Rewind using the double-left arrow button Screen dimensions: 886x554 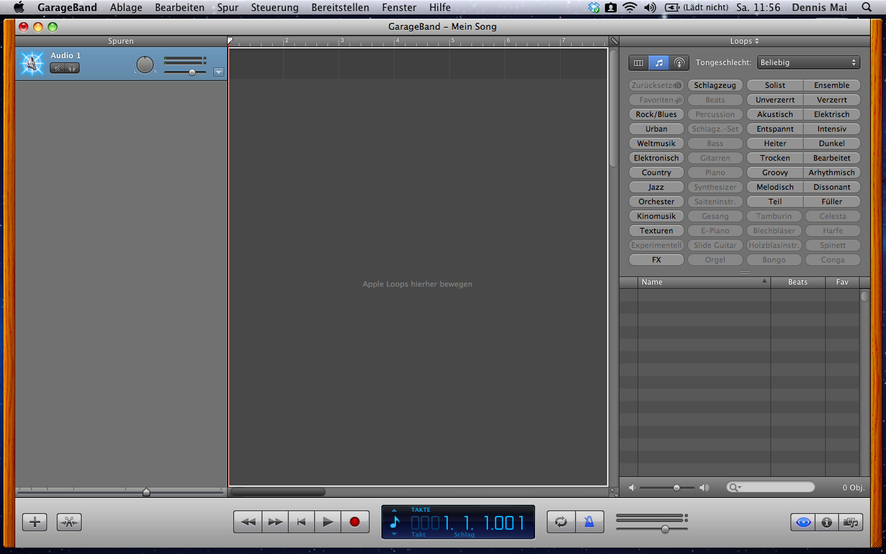pos(248,522)
